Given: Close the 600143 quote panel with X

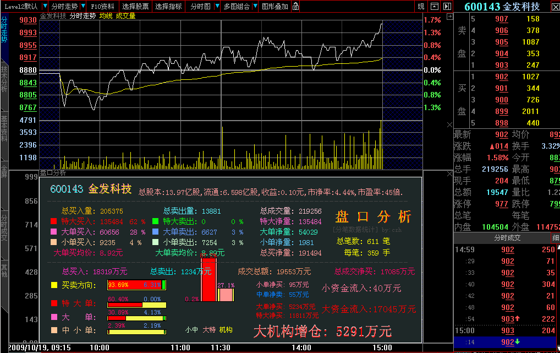Looking at the screenshot, I should [556, 7].
